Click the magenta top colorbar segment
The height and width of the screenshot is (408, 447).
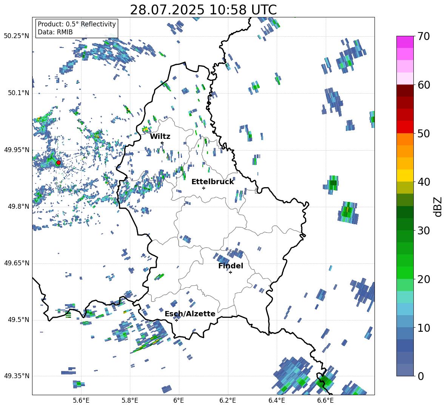tap(405, 42)
